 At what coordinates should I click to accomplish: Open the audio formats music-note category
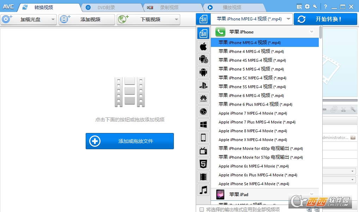tap(203, 190)
